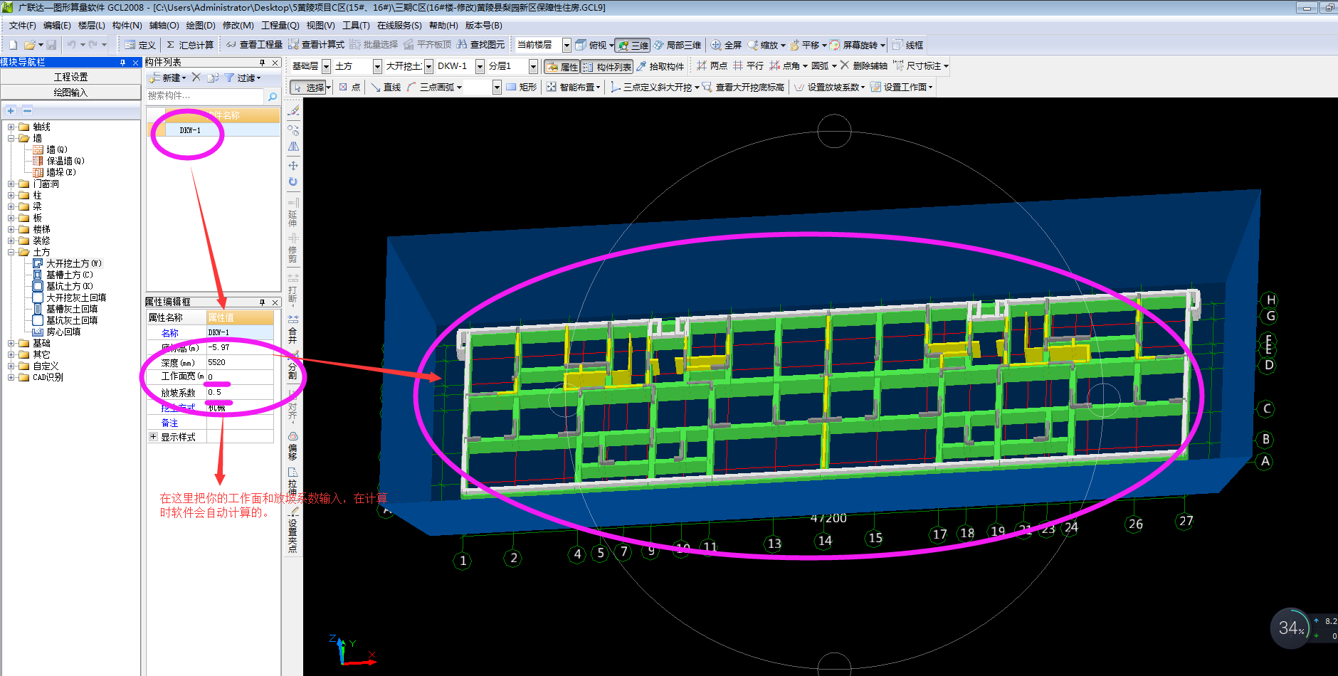Open 绘图(D) menu
The width and height of the screenshot is (1338, 676).
(201, 26)
